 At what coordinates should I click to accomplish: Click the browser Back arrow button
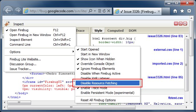click(x=8, y=11)
